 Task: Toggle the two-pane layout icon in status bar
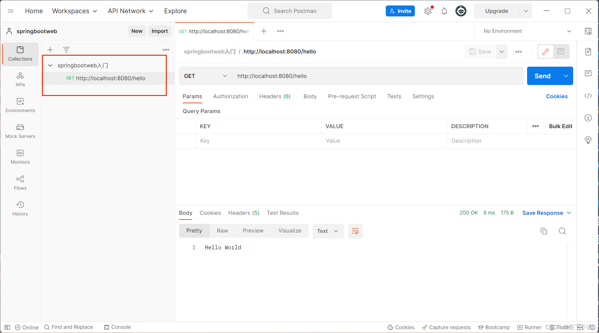7,327
